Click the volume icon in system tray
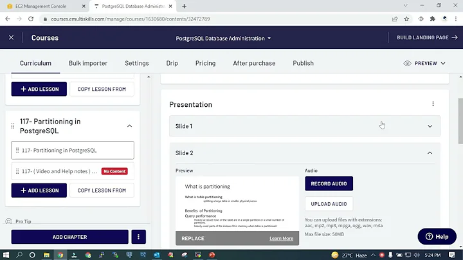463x260 pixels. click(417, 255)
